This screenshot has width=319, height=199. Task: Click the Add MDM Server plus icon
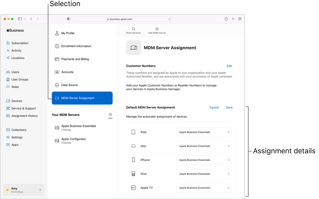point(157,29)
